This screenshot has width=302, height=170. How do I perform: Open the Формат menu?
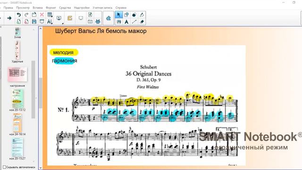51,8
